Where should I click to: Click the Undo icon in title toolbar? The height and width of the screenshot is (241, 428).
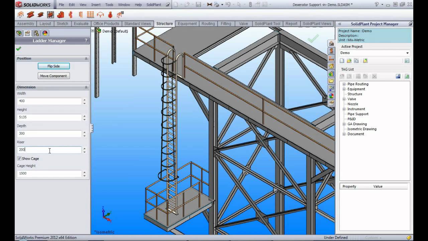click(228, 5)
